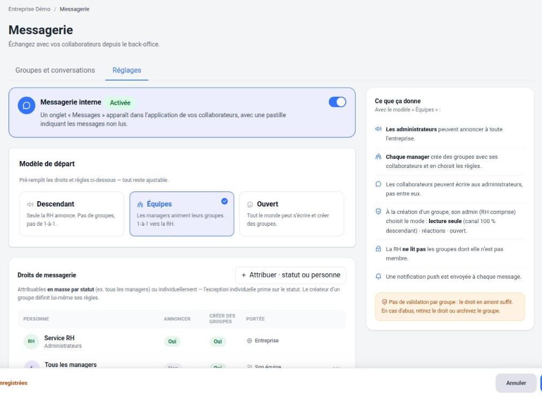Click the chat bubble icon beside Les collaborateurs
This screenshot has height=398, width=542.
pos(378,184)
